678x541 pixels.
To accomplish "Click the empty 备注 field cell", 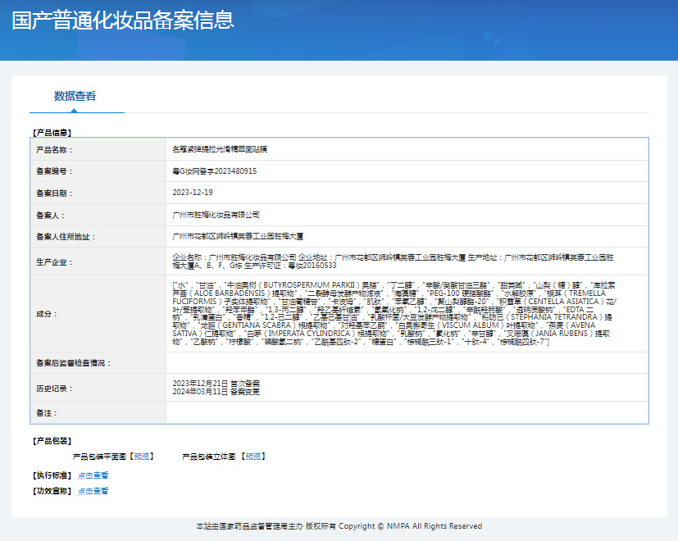I will pos(406,413).
